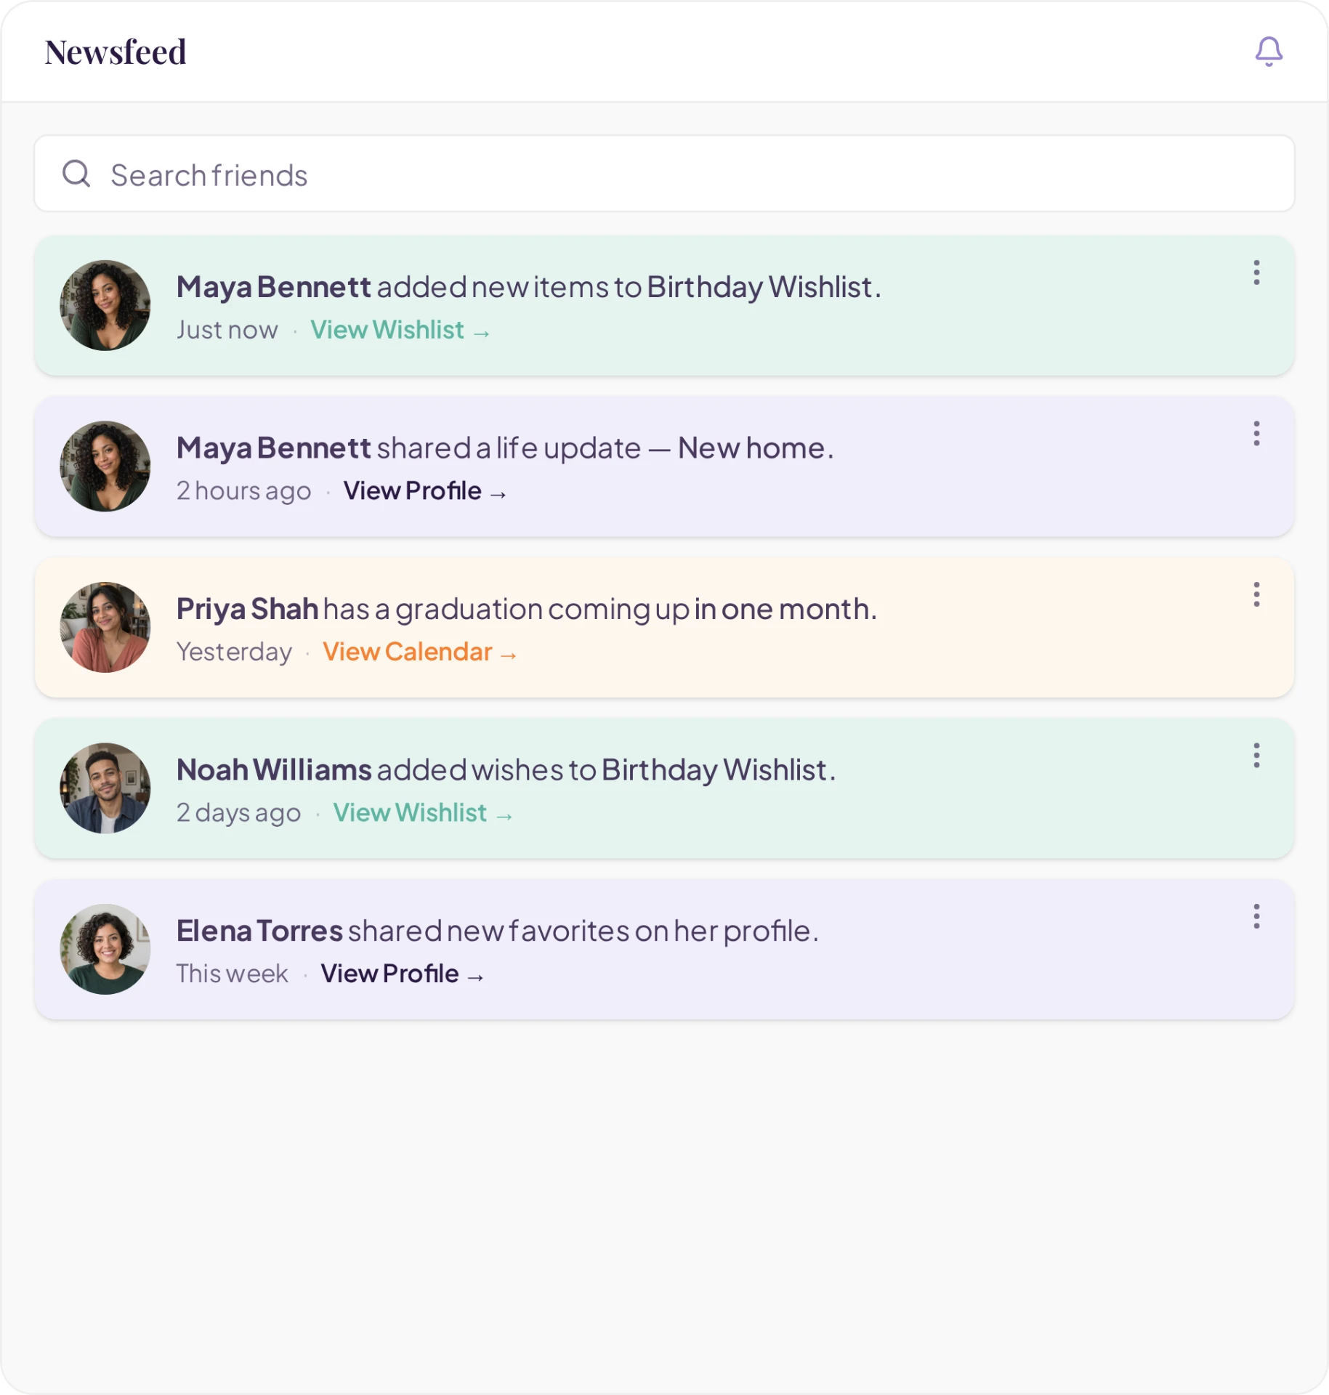This screenshot has height=1395, width=1329.
Task: Click Maya Bennett's avatar on life update card
Action: [105, 466]
